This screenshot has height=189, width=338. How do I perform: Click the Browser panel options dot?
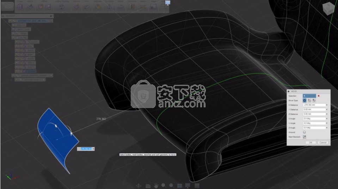point(51,16)
